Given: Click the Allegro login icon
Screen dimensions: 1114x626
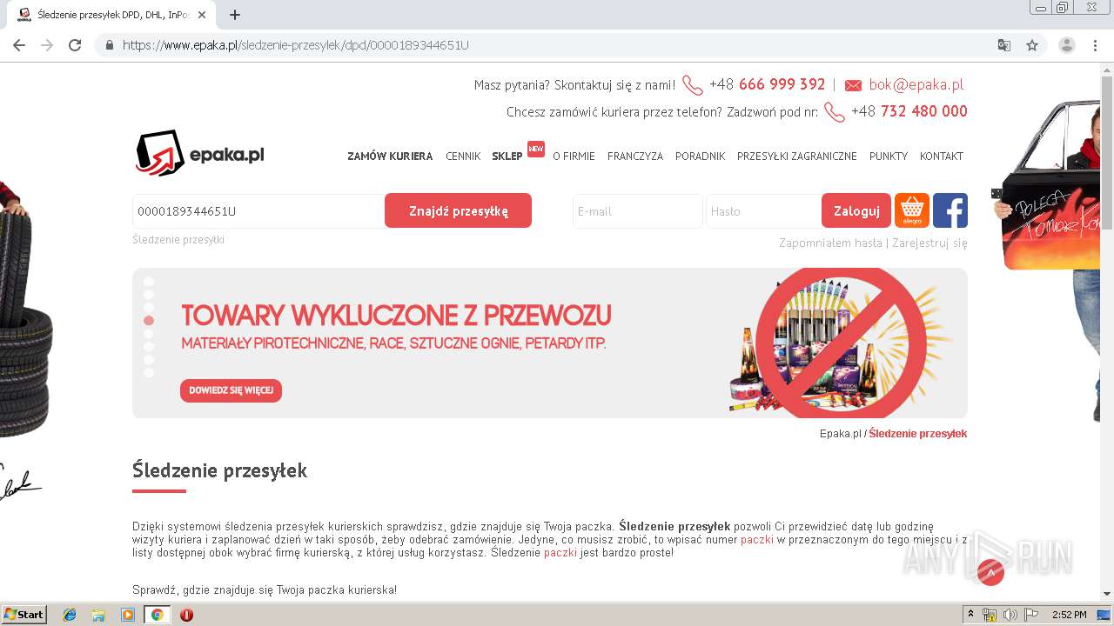Looking at the screenshot, I should point(912,210).
